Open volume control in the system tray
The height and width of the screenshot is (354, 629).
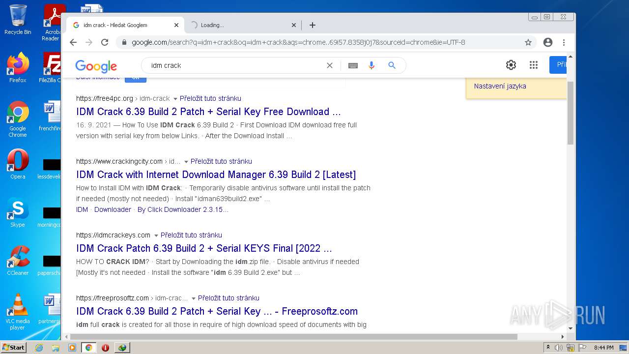tap(559, 348)
